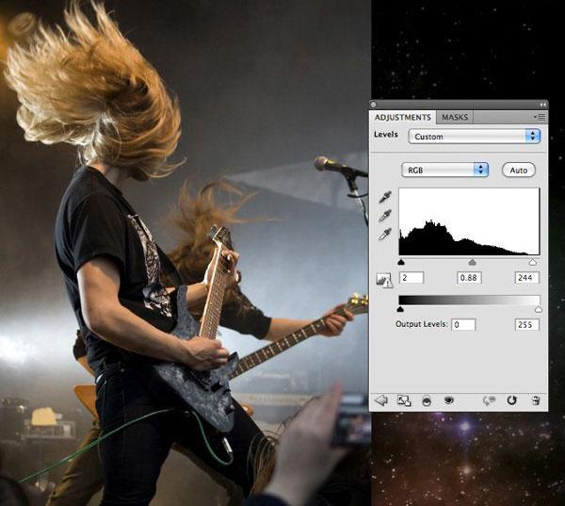Image resolution: width=565 pixels, height=506 pixels.
Task: Select the Adjustments tab
Action: 402,117
